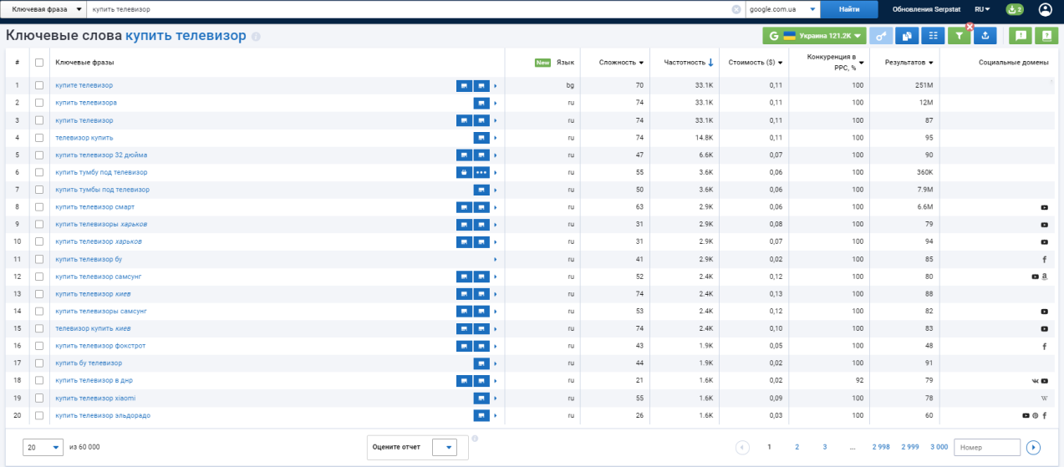1064x467 pixels.
Task: Expand the google.com.ua search engine dropdown
Action: (781, 9)
